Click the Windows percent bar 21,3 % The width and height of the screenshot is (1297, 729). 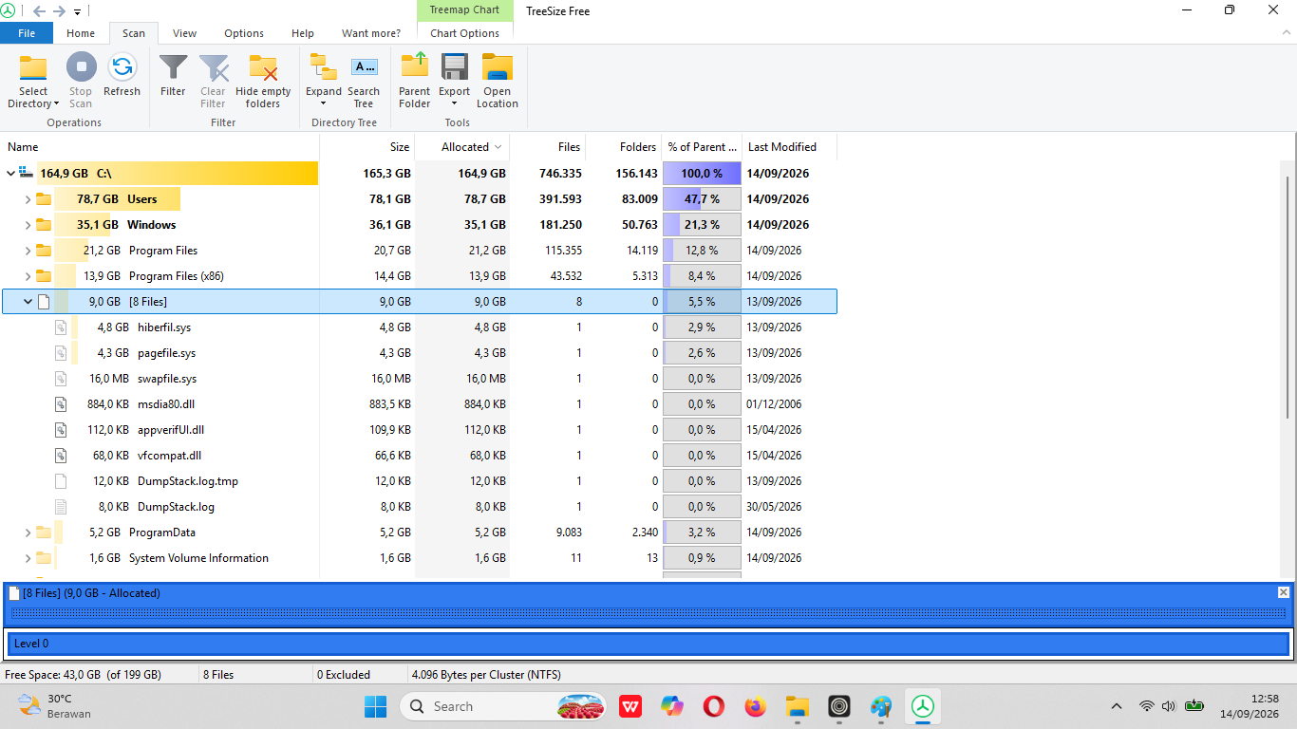(x=702, y=225)
